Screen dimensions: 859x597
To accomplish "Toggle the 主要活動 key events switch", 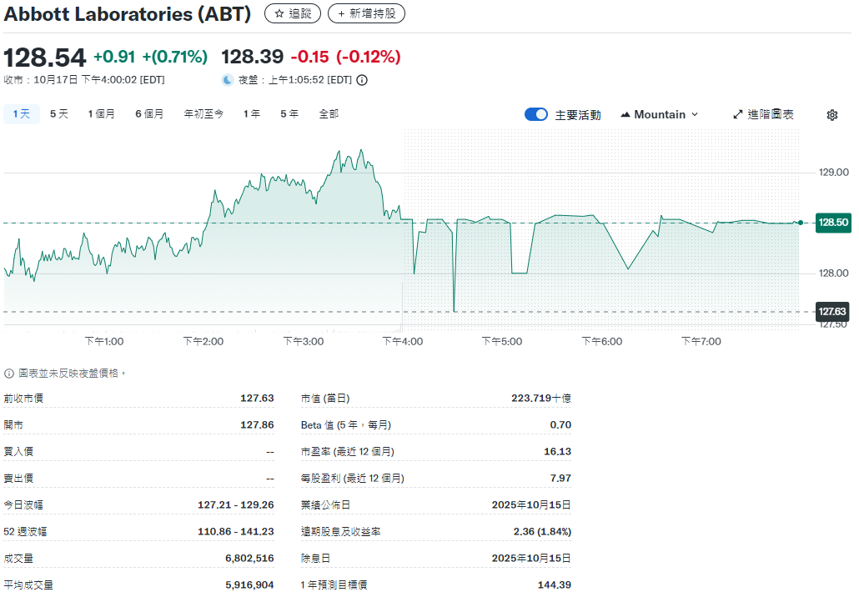I will tap(535, 114).
